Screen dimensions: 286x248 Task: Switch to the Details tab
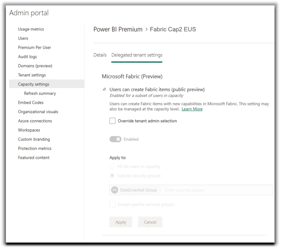point(100,55)
